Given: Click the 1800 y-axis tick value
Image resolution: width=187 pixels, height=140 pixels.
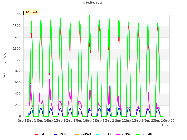Looking at the screenshot, I should click(17, 14).
